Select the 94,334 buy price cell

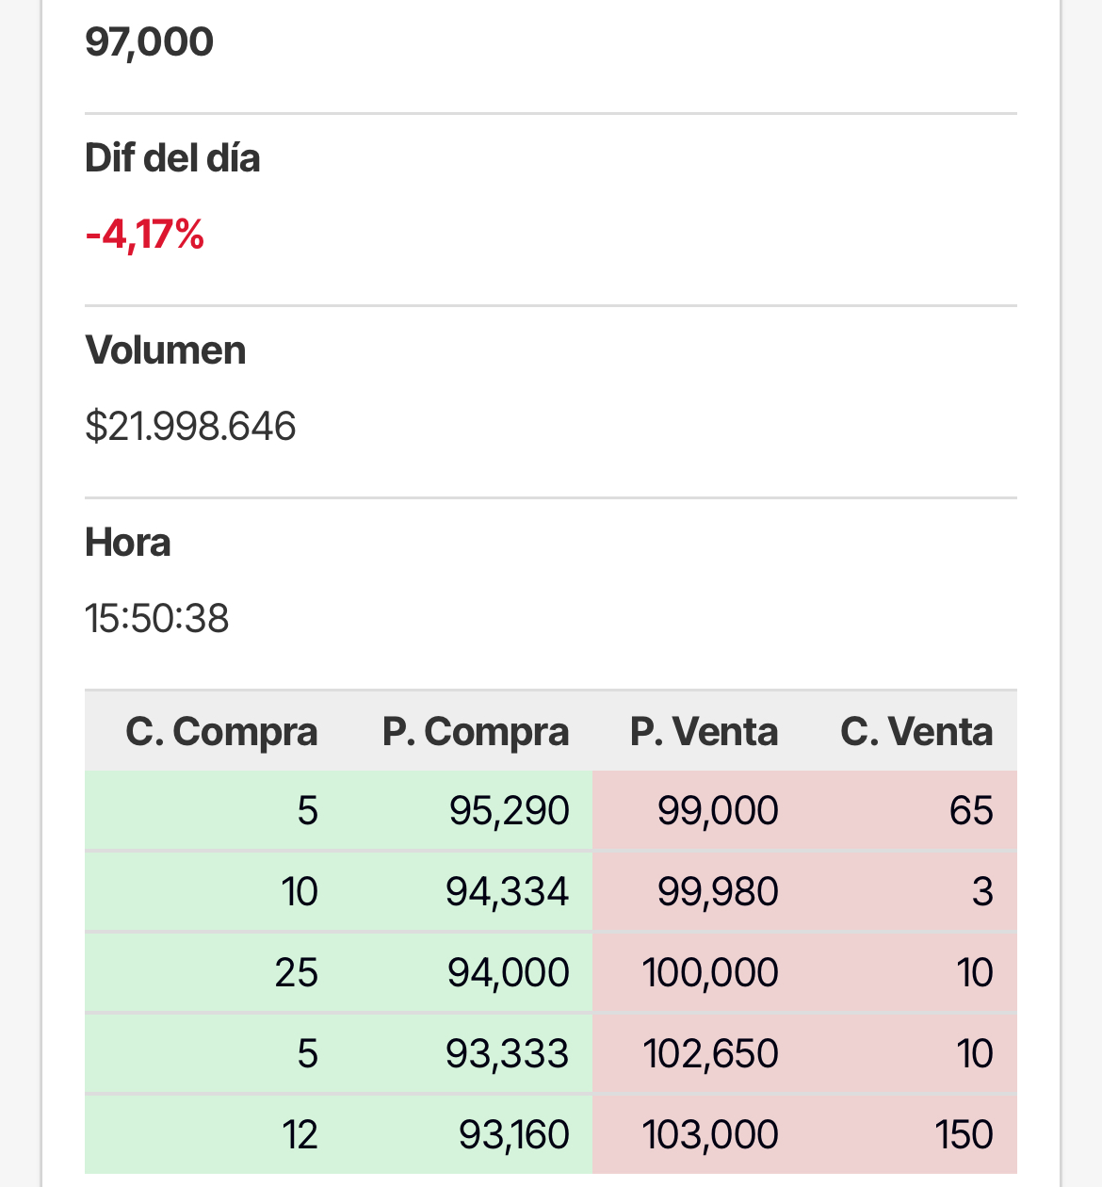507,892
